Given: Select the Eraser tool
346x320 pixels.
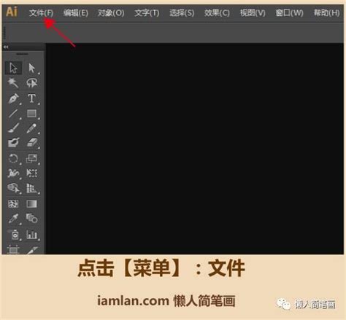Looking at the screenshot, I should (32, 143).
